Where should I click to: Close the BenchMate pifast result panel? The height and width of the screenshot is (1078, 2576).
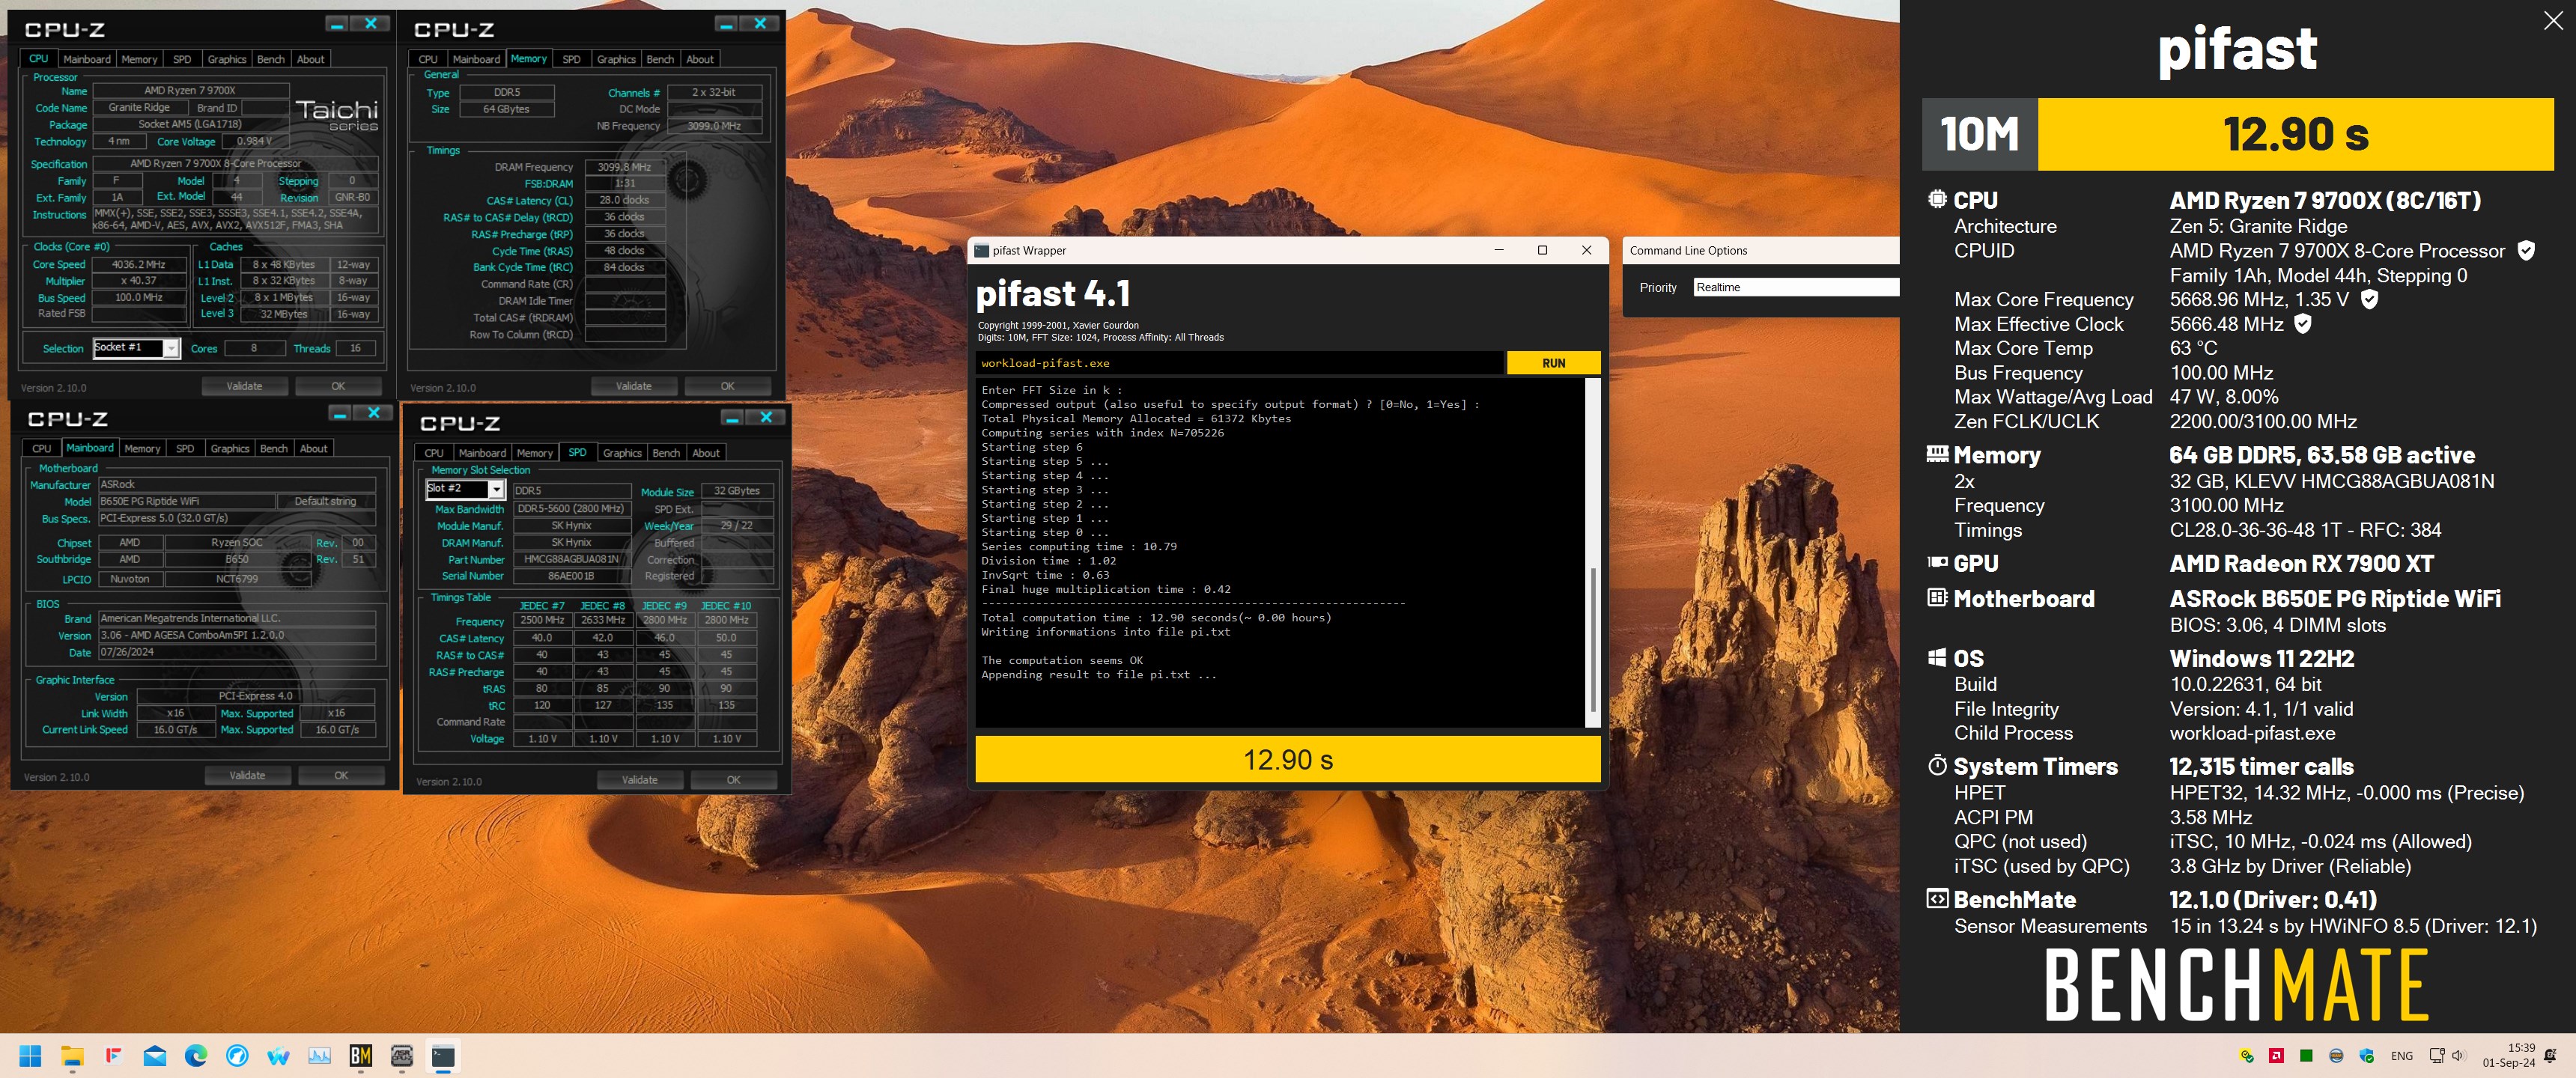click(x=2553, y=21)
